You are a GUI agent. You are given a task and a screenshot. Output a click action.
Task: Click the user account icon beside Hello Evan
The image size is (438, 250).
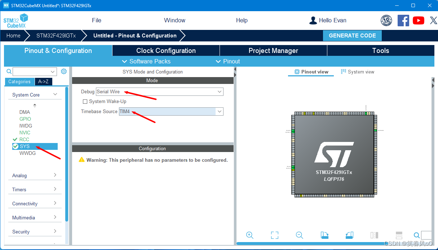[313, 21]
